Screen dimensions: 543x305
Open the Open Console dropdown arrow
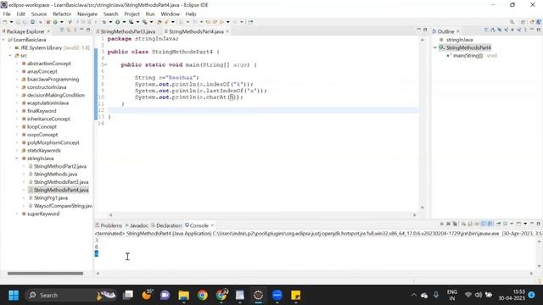[x=525, y=224]
